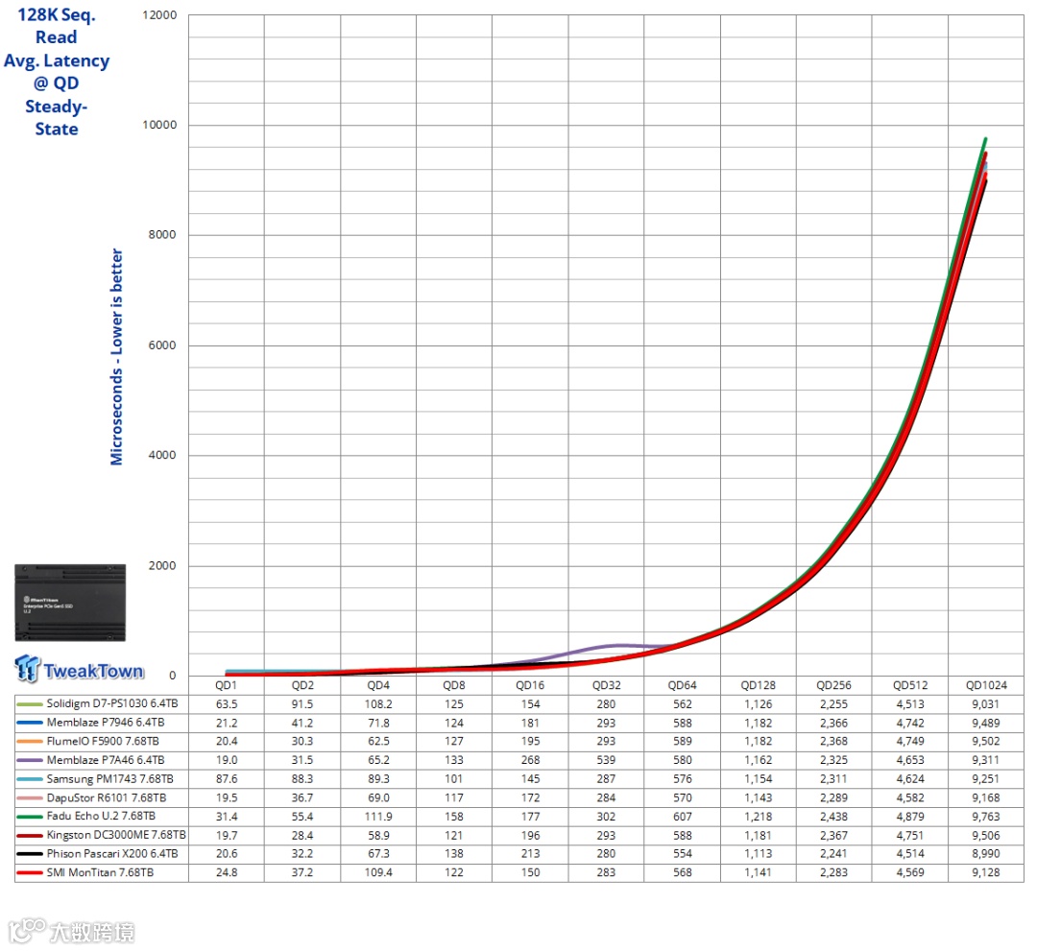
Task: Click SMI MonTitan QD4 value 109.4
Action: point(378,872)
